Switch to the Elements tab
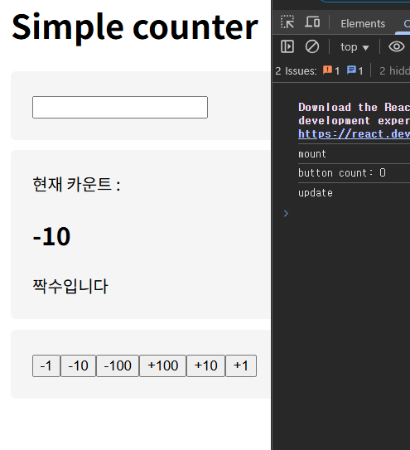 [x=363, y=23]
